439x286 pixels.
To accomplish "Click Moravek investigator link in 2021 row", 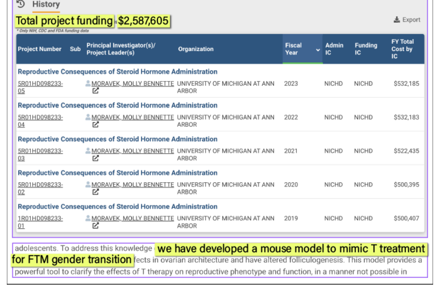I will pos(133,151).
